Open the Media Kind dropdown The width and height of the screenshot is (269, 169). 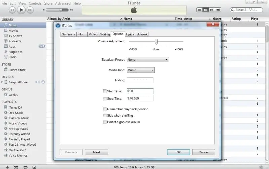(x=141, y=70)
